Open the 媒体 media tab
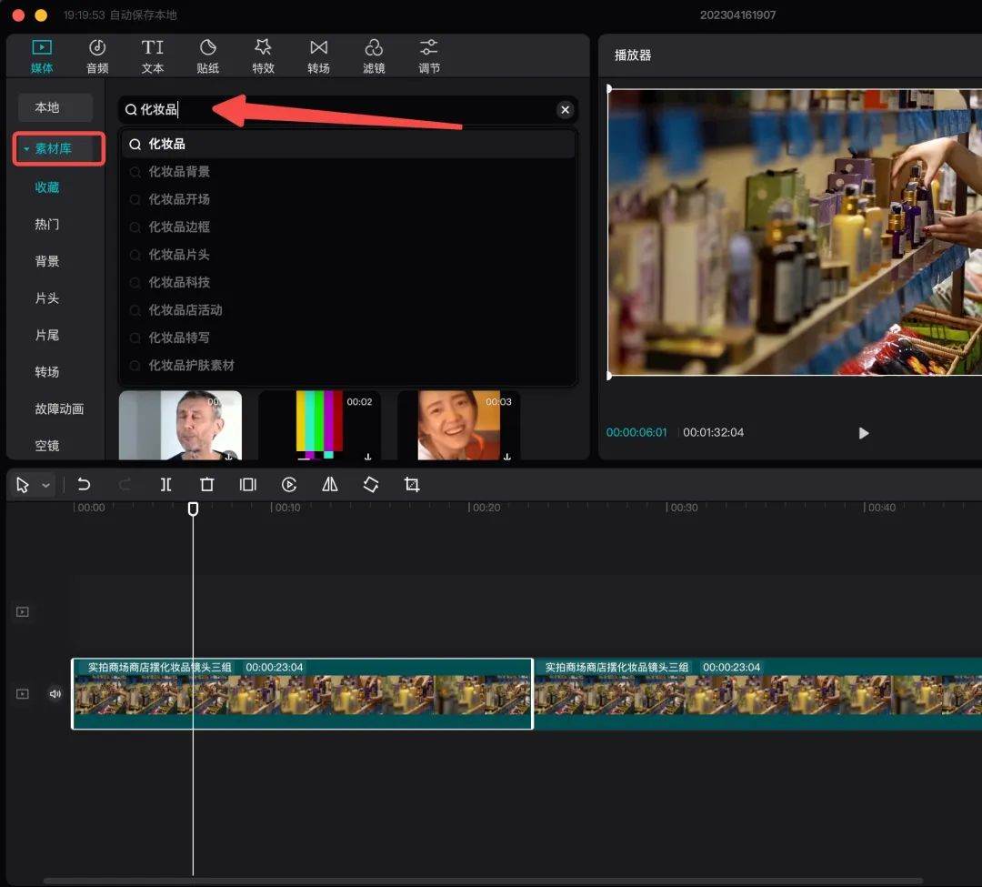The height and width of the screenshot is (887, 982). point(42,56)
